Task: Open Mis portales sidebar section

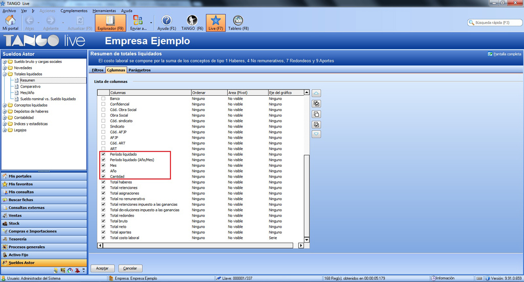Action: coord(44,176)
